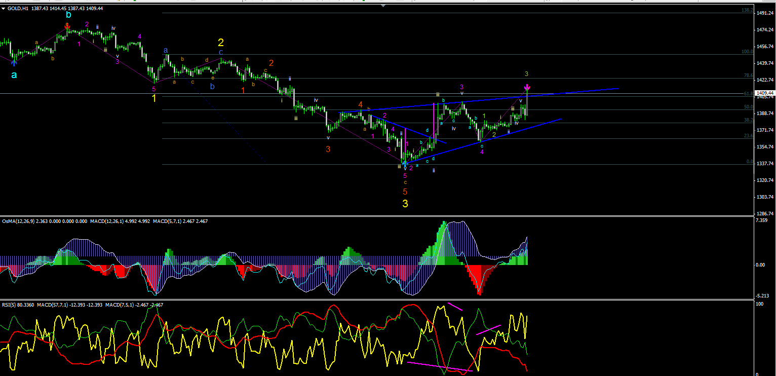
Task: Click the chart shift triangle marker at top
Action: click(x=383, y=6)
